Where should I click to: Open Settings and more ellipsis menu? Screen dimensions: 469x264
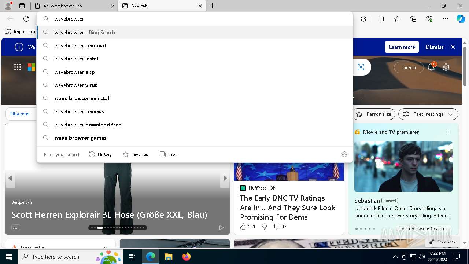(x=446, y=19)
